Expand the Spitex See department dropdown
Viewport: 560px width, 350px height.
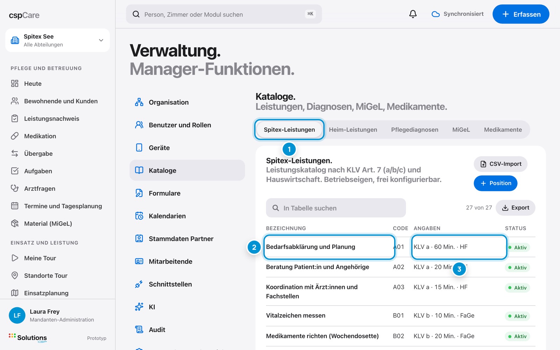(x=57, y=40)
